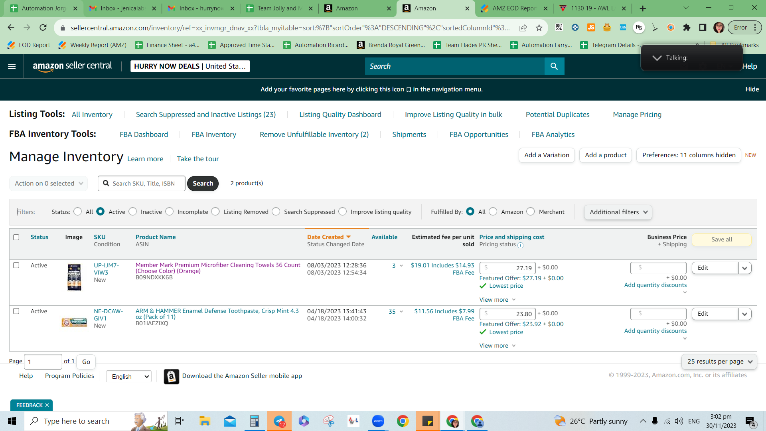Click the pricing status info icon
766x431 pixels.
pyautogui.click(x=520, y=245)
